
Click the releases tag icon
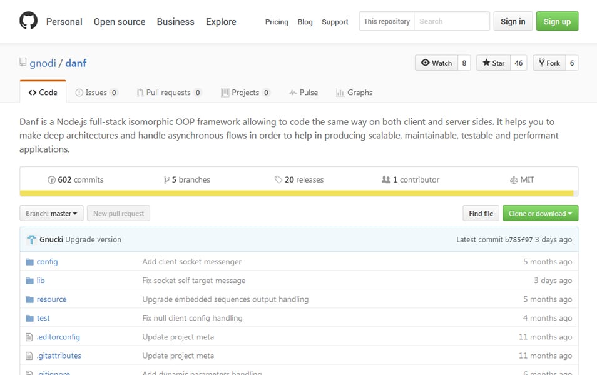[278, 179]
